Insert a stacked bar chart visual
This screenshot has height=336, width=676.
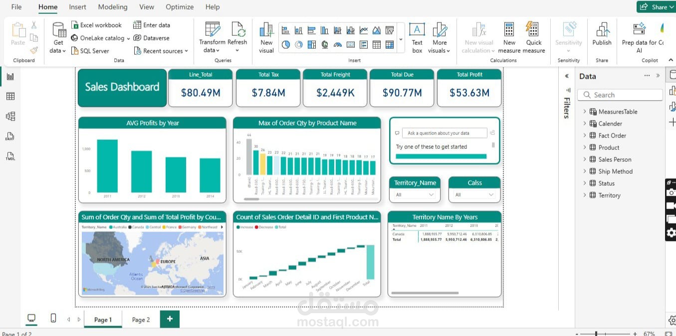pos(286,30)
